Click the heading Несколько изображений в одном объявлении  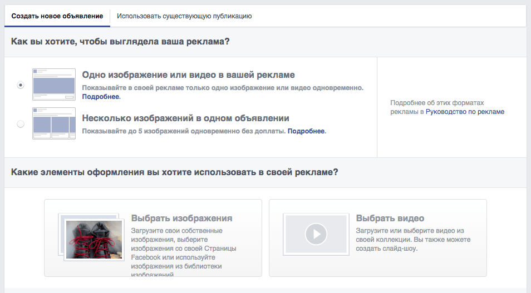point(185,118)
